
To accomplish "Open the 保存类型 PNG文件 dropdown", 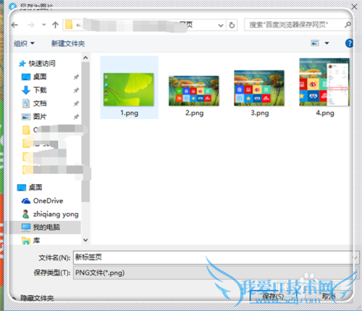I will (x=214, y=273).
